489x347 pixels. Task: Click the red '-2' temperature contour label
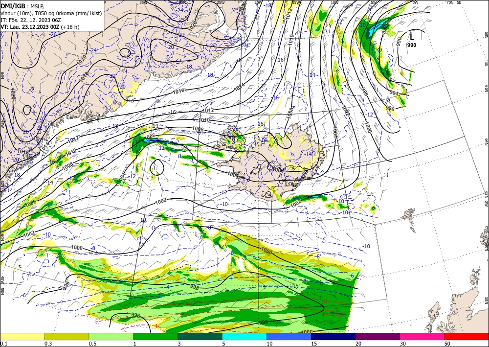click(265, 307)
